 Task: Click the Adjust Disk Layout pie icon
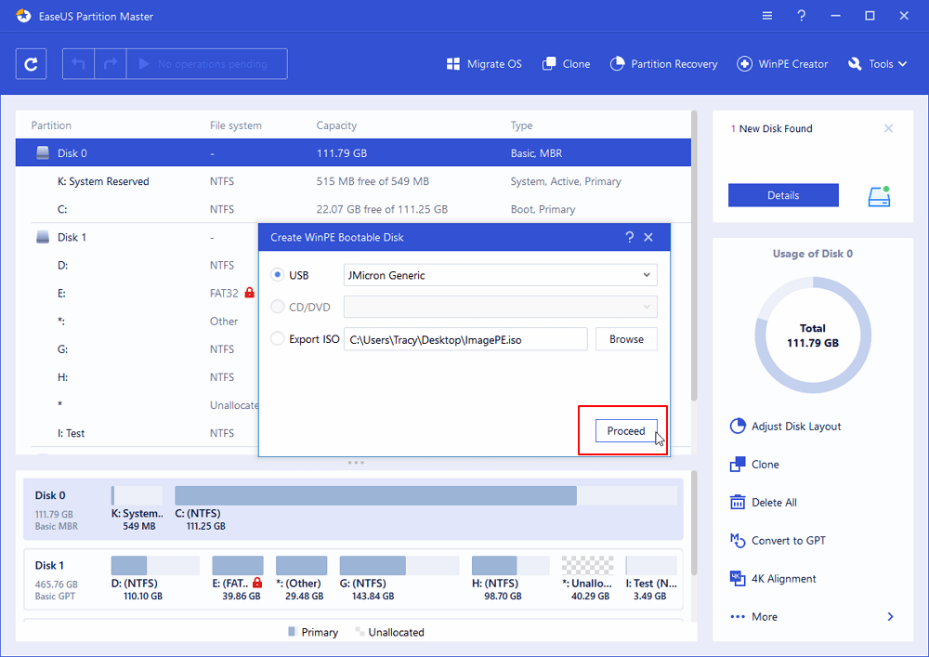coord(738,426)
